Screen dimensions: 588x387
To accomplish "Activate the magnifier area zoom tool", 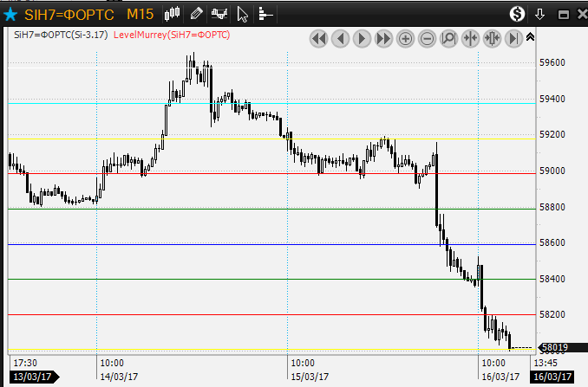I will point(449,38).
